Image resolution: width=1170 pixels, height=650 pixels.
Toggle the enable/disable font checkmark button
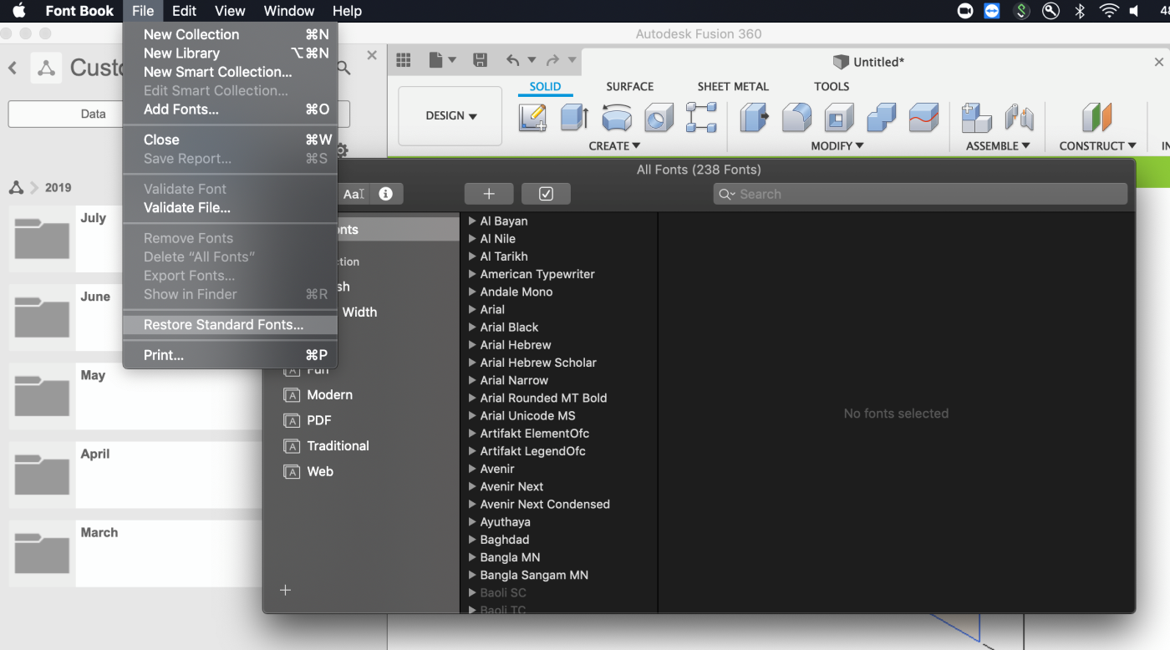(x=546, y=194)
